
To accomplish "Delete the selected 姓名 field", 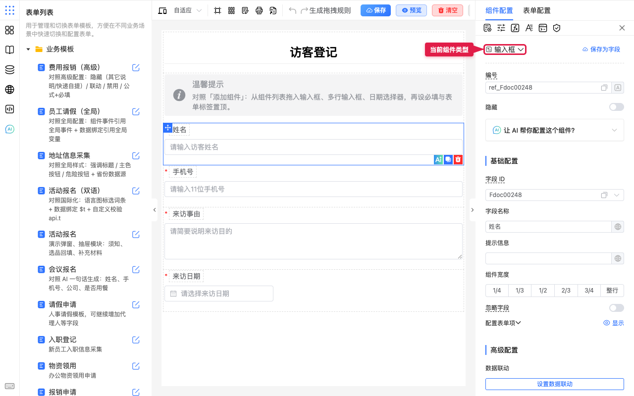I will tap(458, 159).
